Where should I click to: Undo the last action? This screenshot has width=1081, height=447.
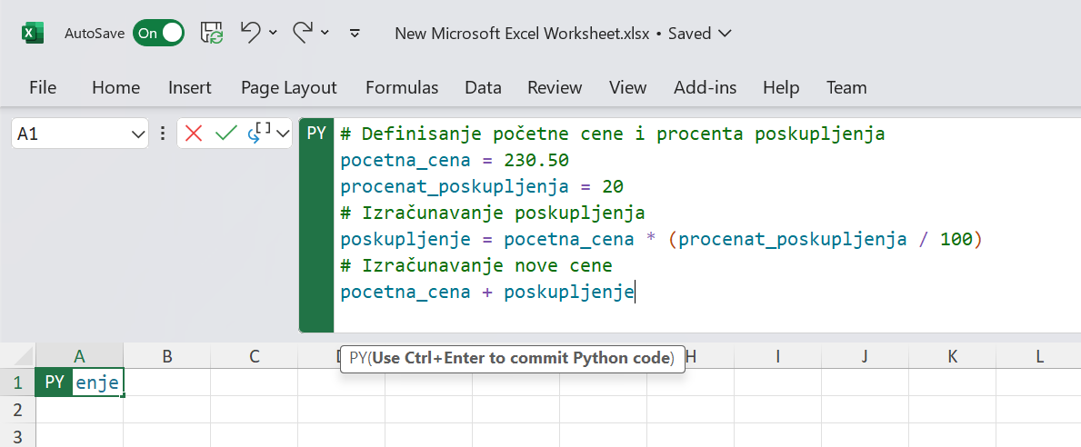250,32
